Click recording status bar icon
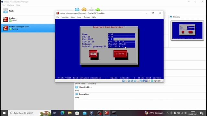207x116 pixels. [144, 81]
